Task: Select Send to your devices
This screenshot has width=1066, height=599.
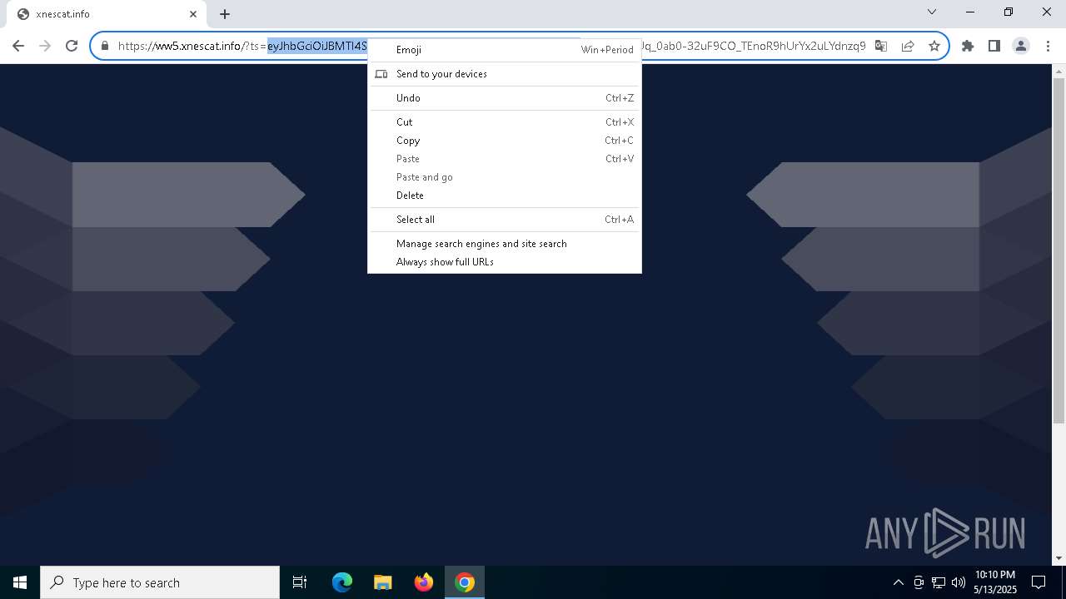Action: [x=504, y=74]
